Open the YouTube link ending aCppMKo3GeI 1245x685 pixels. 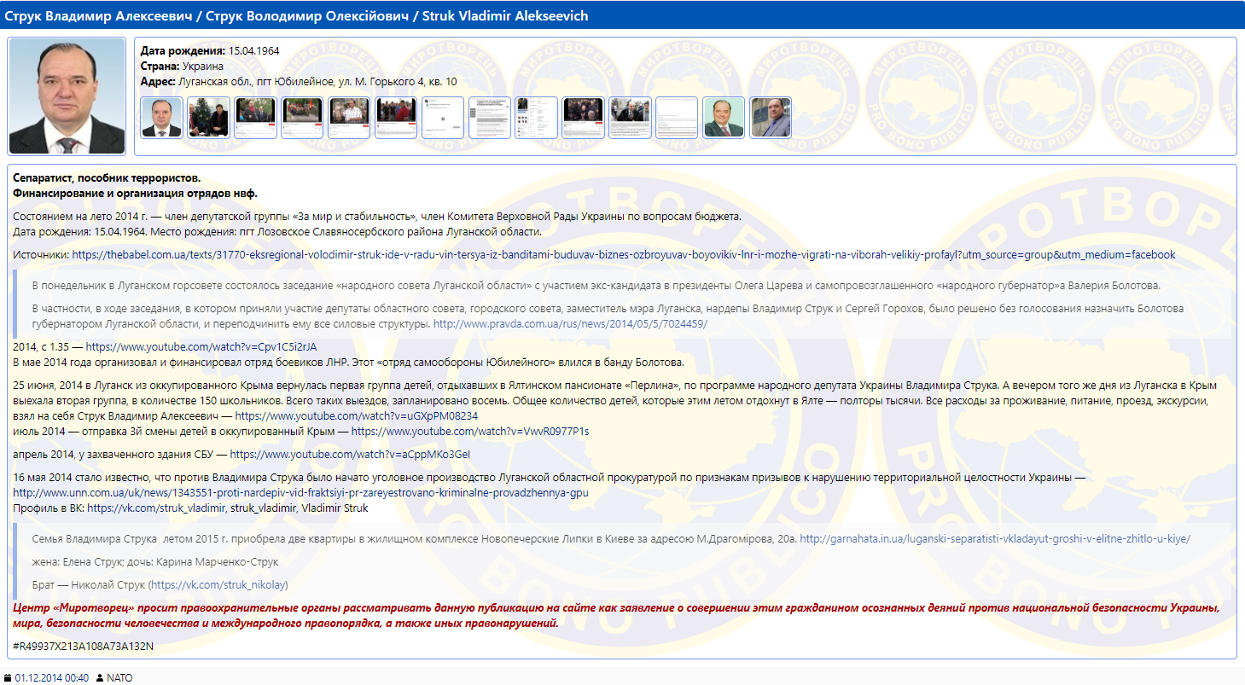(350, 455)
